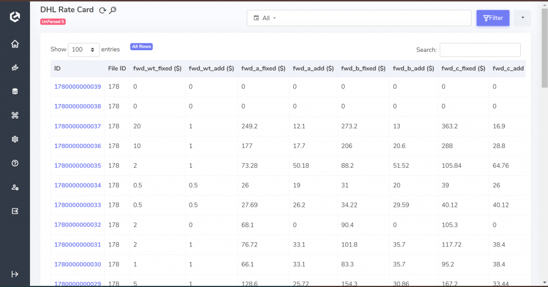Click the calendar icon in date field
Image resolution: width=548 pixels, height=287 pixels.
point(256,18)
